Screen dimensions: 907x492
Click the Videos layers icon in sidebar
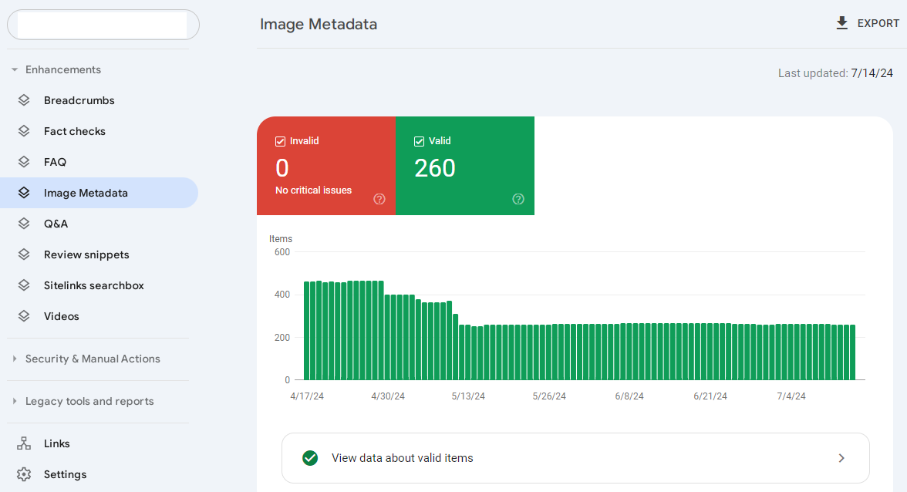coord(24,316)
